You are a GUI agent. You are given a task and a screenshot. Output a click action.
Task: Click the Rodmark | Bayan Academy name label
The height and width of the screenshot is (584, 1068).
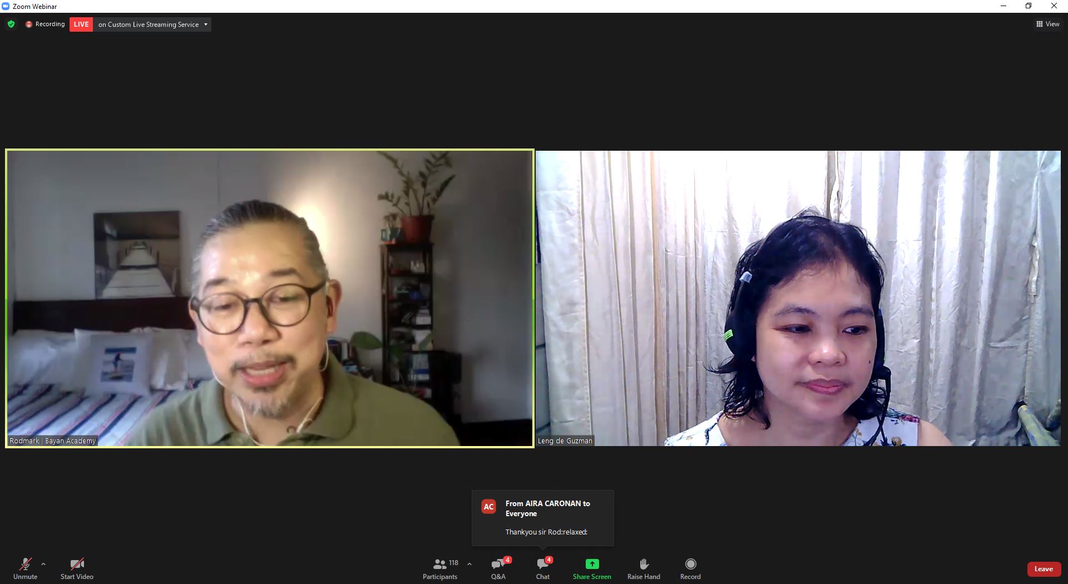point(53,441)
